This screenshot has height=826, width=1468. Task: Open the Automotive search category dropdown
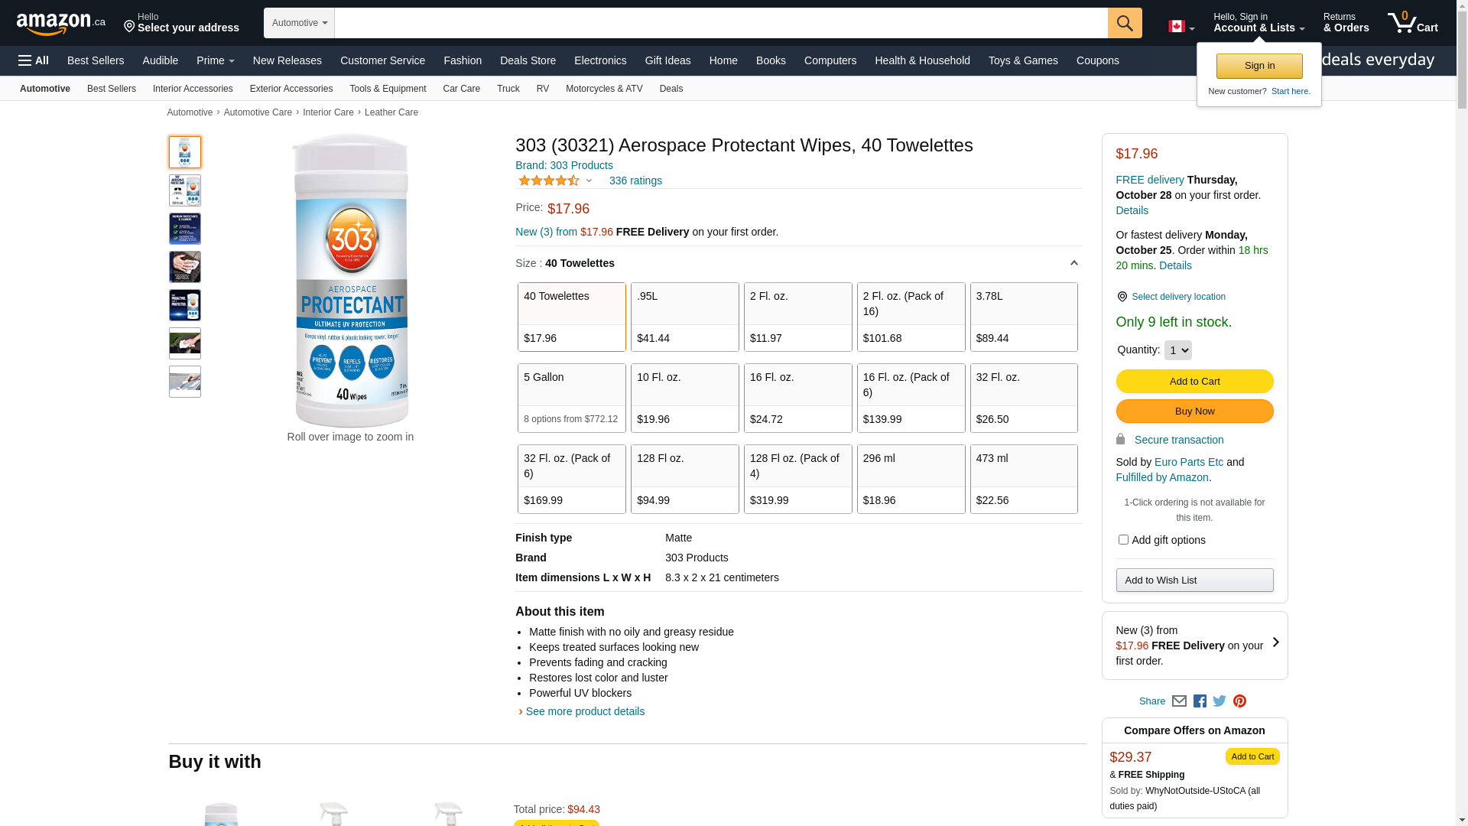(300, 23)
